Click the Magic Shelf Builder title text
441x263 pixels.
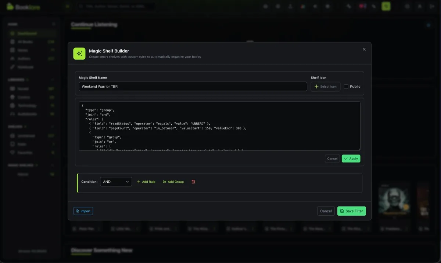pos(109,51)
